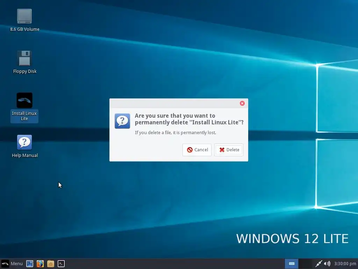Launch Firefox from the taskbar
Image resolution: width=358 pixels, height=269 pixels.
pos(40,264)
